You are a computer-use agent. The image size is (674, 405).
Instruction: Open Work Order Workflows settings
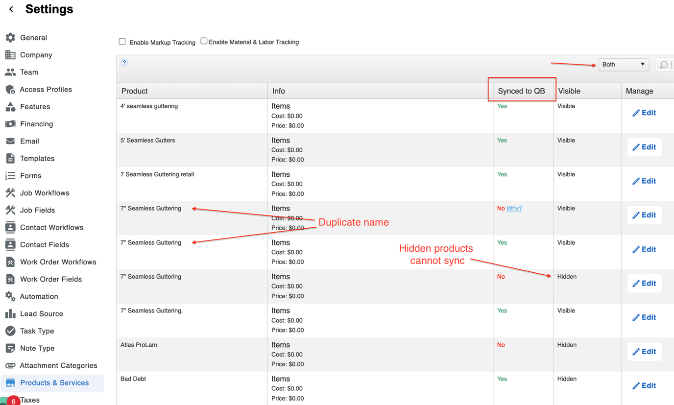click(x=58, y=262)
